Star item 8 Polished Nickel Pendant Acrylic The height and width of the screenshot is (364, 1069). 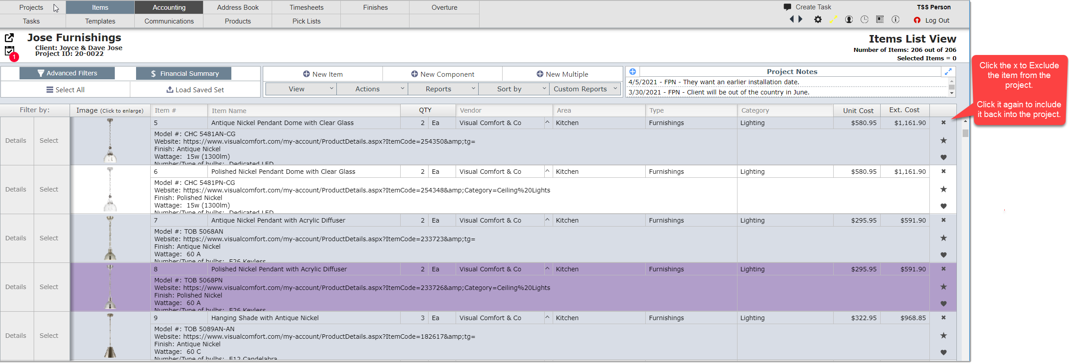point(944,287)
